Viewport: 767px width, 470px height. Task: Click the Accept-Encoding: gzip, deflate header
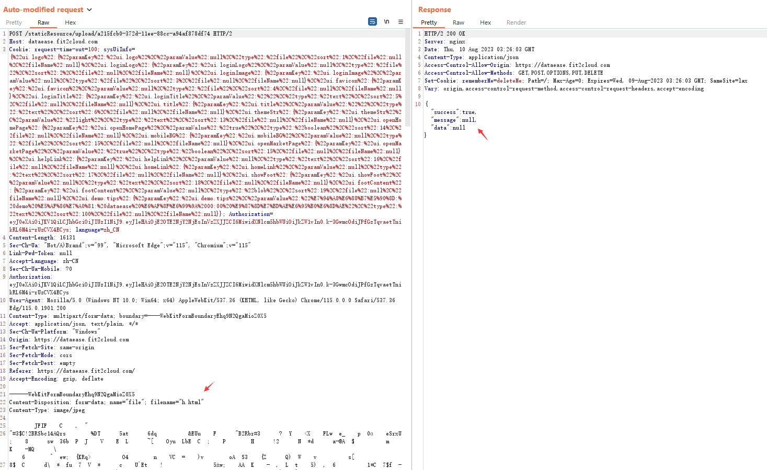click(x=56, y=379)
